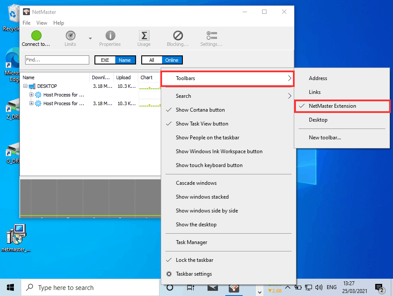
Task: Toggle Show Cortana button
Action: click(228, 110)
